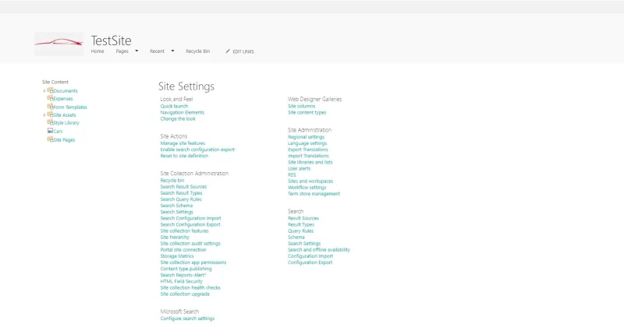Open Manage site features
This screenshot has height=331, width=624.
click(183, 143)
